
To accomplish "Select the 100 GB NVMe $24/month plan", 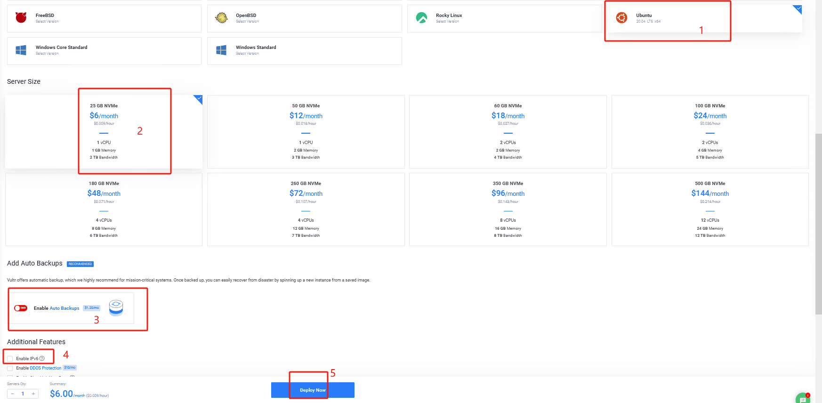I will click(710, 132).
